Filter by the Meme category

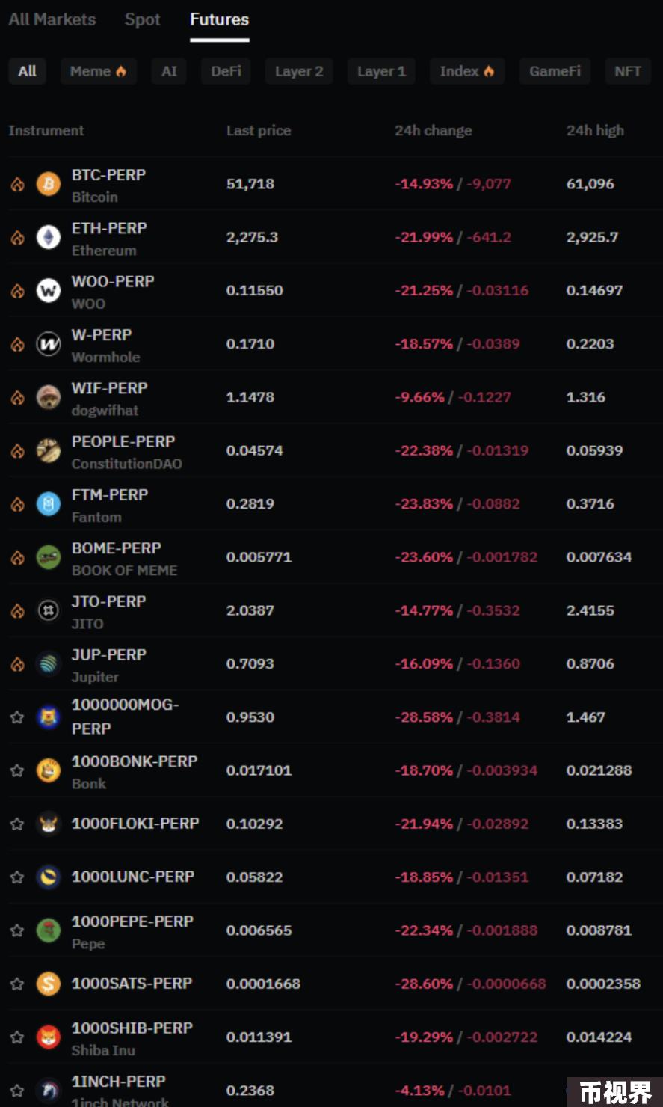(99, 71)
